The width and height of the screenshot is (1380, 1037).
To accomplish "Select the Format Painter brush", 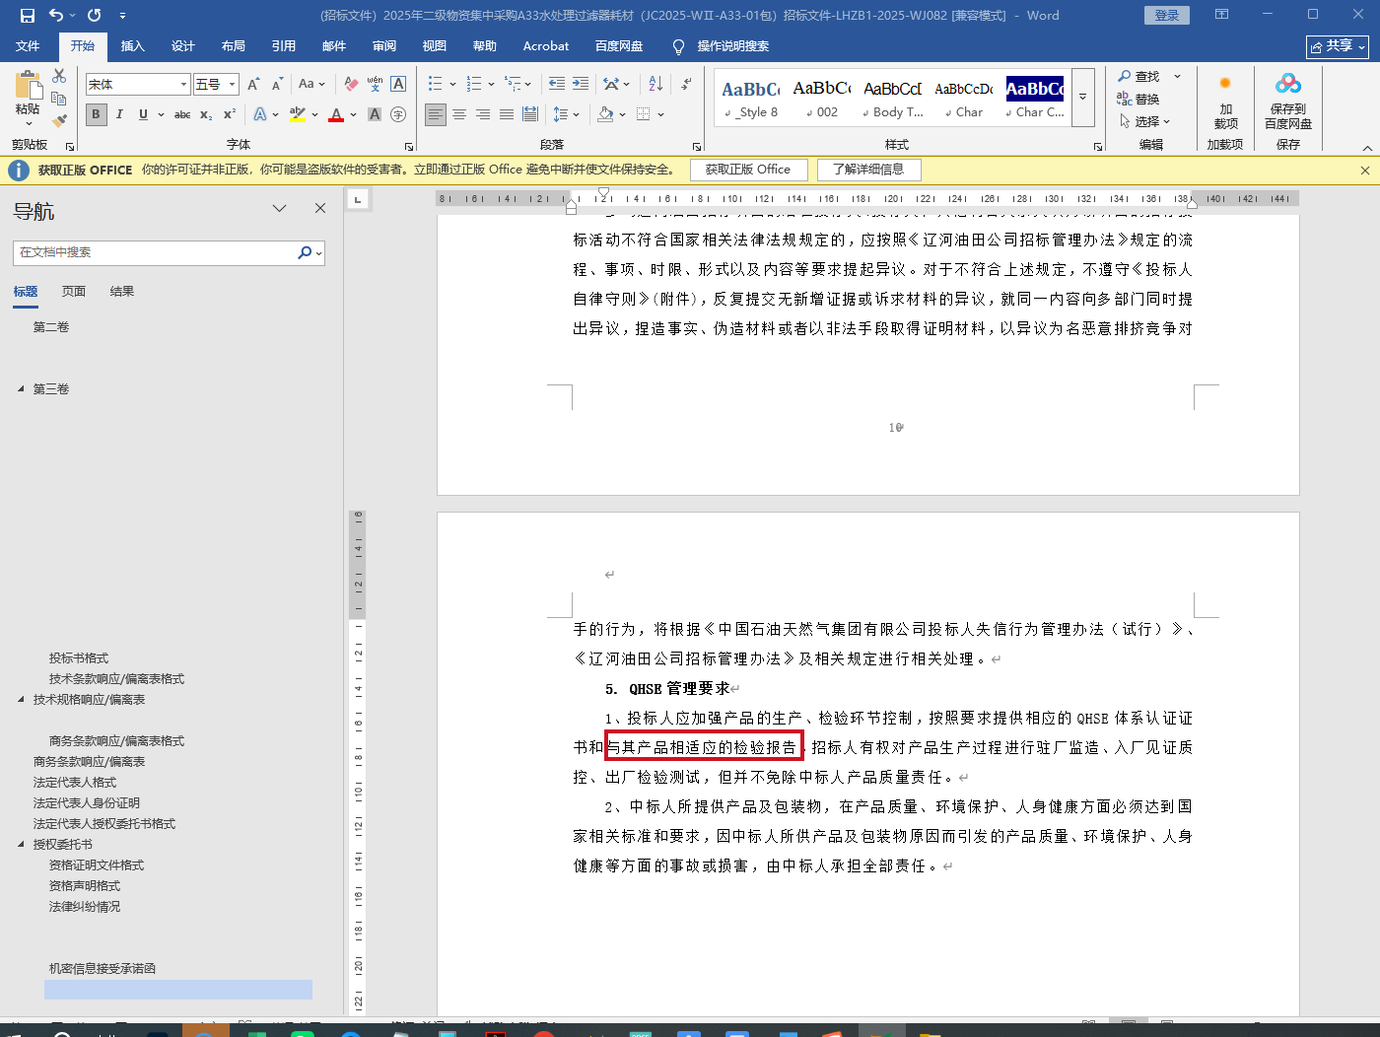I will (x=59, y=120).
